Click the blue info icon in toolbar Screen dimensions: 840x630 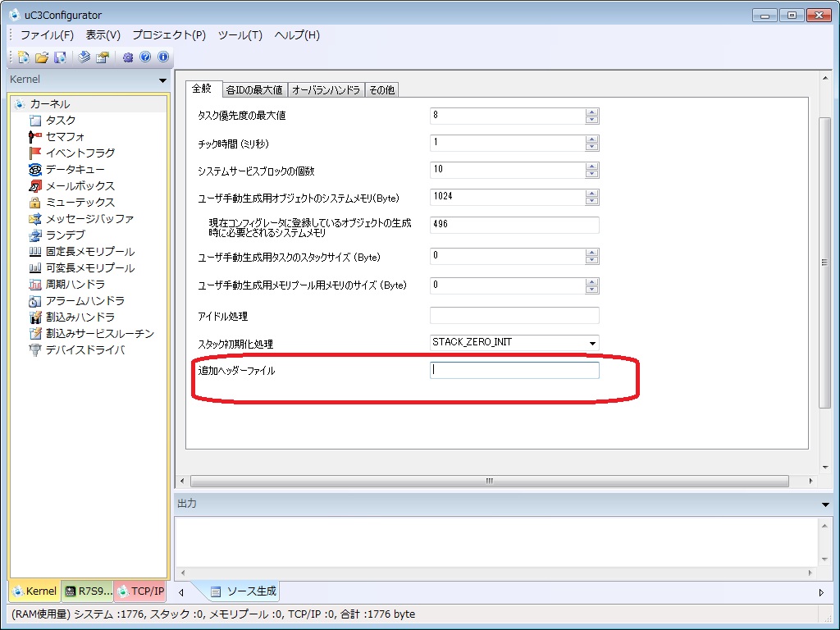163,57
